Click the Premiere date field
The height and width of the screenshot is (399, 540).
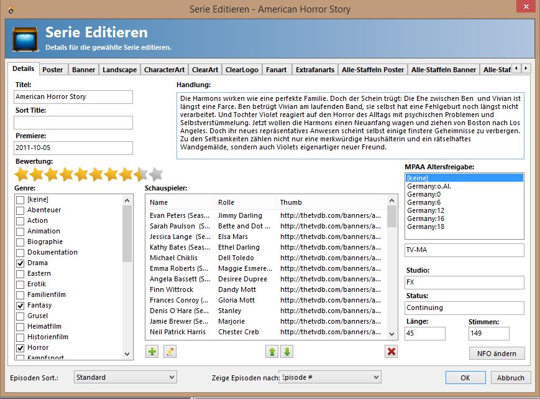coord(73,148)
